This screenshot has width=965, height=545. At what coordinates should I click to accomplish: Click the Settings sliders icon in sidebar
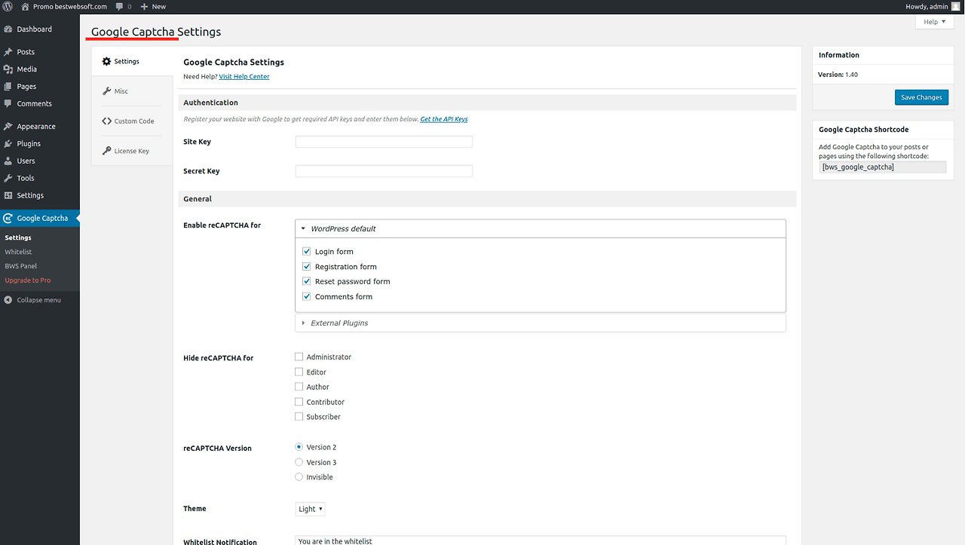pos(8,196)
